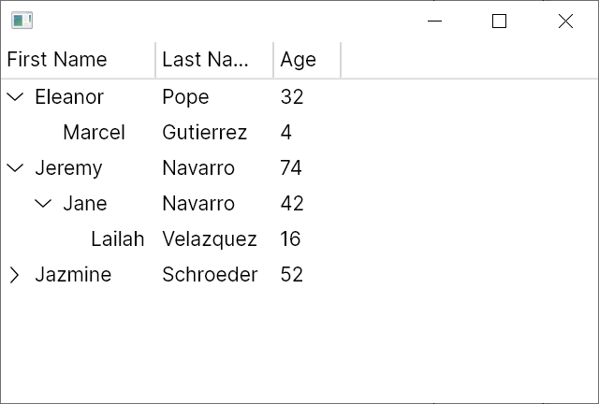Expand the Jazmine tree row
Screen dimensions: 599x404
pyautogui.click(x=15, y=275)
